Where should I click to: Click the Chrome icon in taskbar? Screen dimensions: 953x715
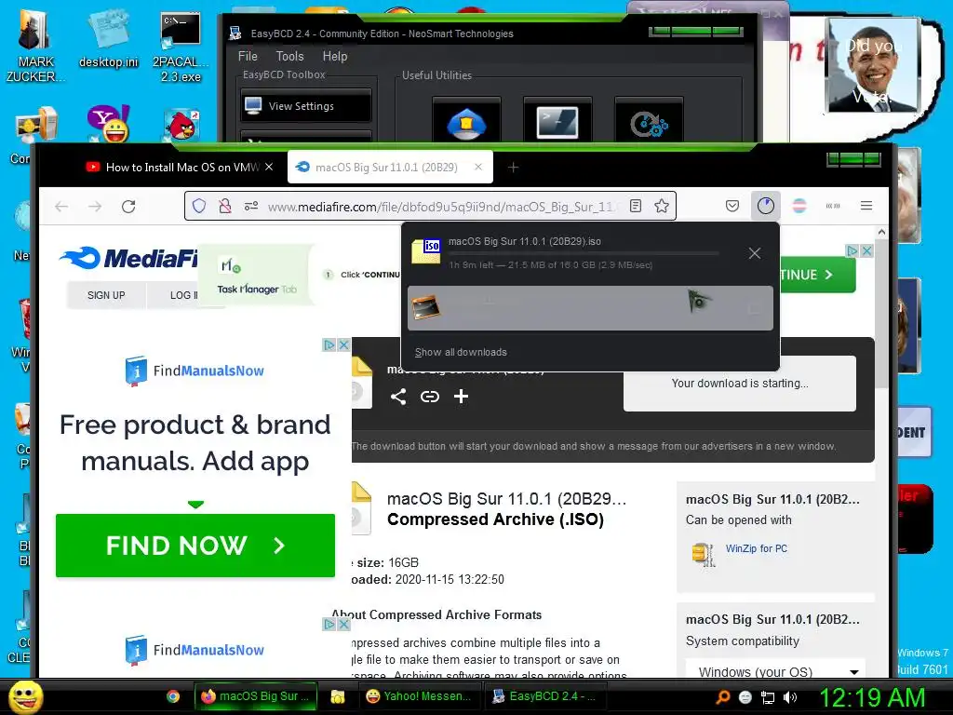(173, 696)
